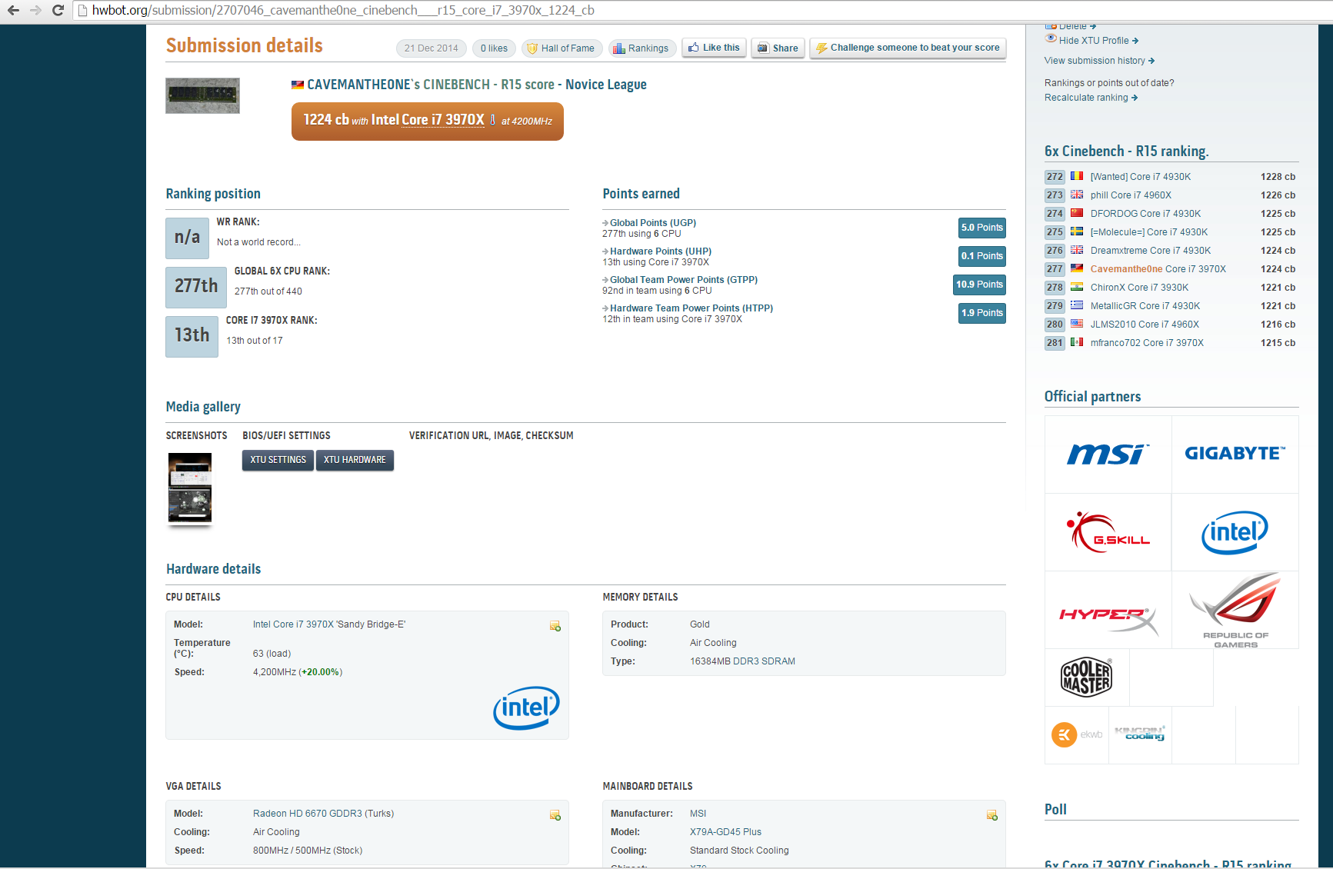Open [=Molecule=] Core i7 4930K entry
1333x869 pixels.
point(1148,232)
